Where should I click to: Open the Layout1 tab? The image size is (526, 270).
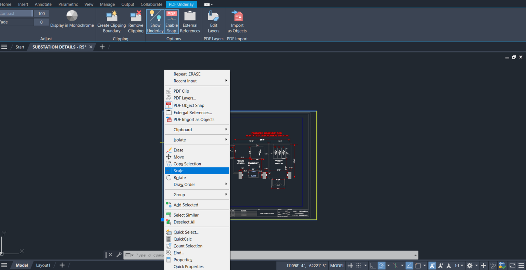[x=43, y=265]
